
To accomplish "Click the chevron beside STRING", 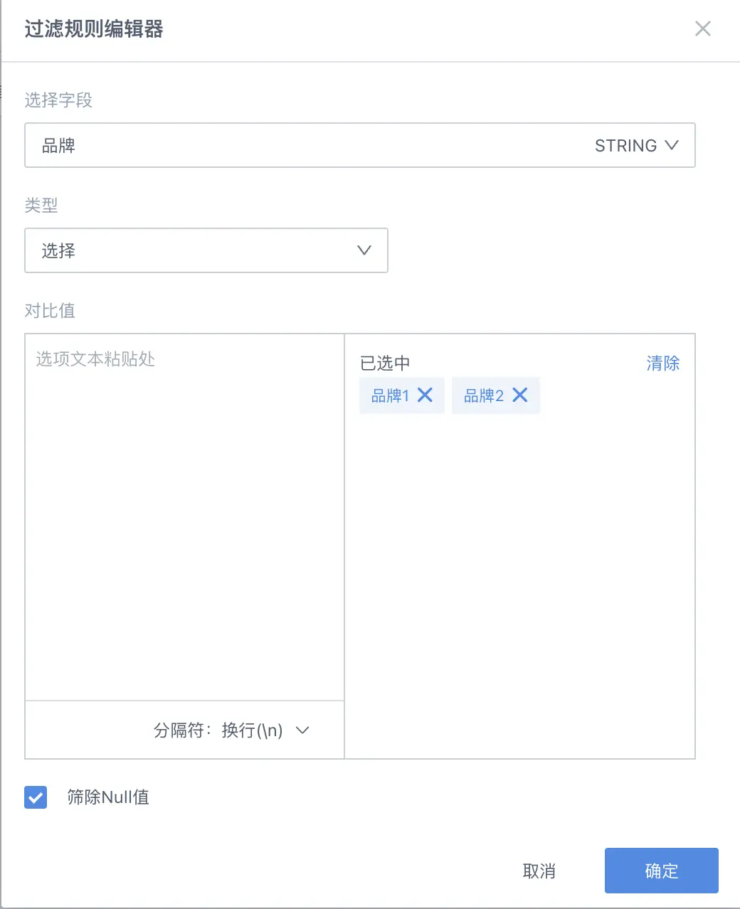I will coord(672,145).
